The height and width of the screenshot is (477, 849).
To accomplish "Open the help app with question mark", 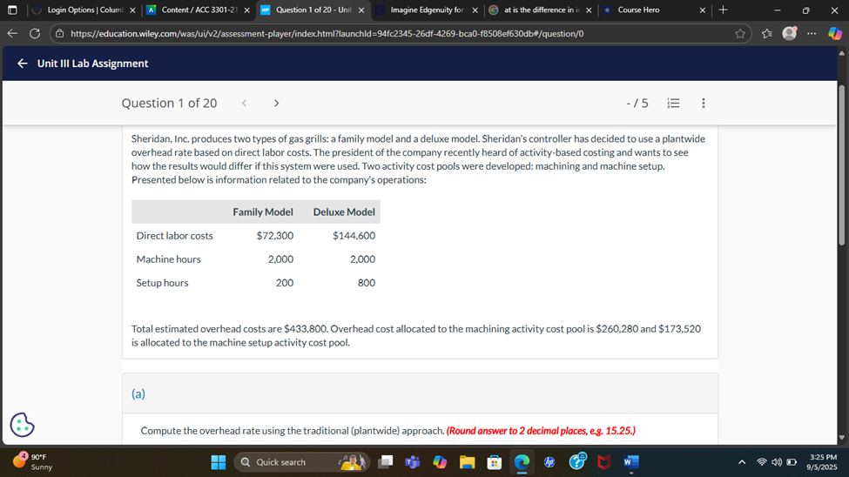I will click(577, 460).
